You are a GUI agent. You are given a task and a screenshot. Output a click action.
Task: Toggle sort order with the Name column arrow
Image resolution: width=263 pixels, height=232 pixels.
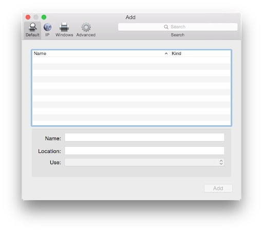[166, 53]
